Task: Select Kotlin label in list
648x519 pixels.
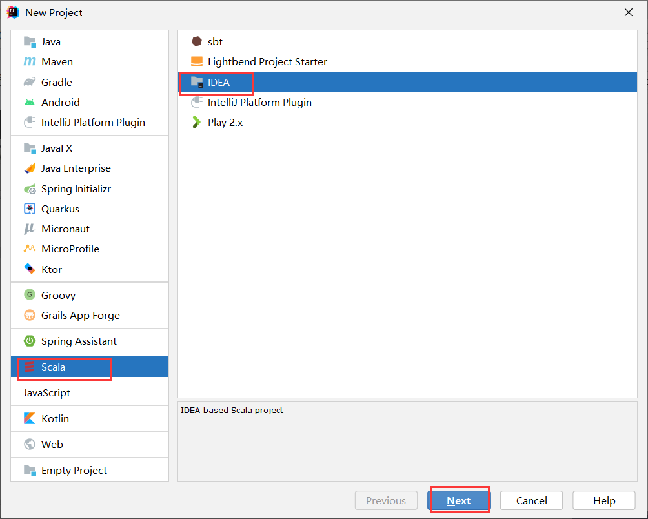Action: [55, 418]
